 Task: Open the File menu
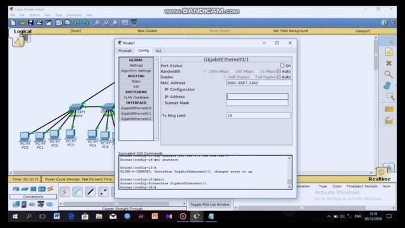click(x=13, y=15)
